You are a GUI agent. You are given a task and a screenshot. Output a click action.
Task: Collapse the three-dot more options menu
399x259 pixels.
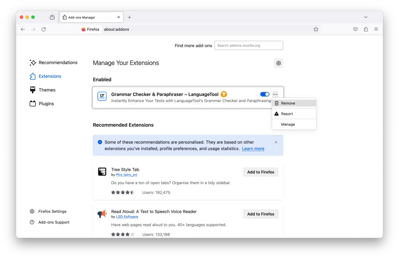[275, 95]
